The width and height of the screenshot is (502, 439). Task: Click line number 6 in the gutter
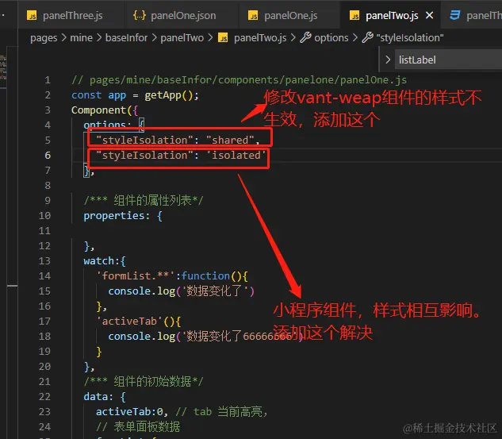(x=48, y=156)
